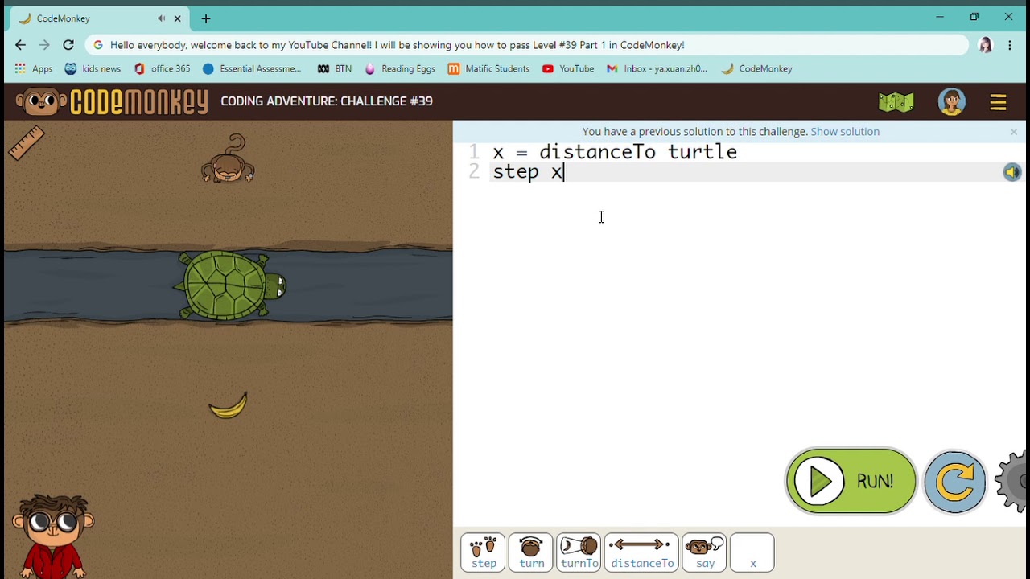Open the CodeMonkey bookmark
Image resolution: width=1030 pixels, height=579 pixels.
click(757, 69)
